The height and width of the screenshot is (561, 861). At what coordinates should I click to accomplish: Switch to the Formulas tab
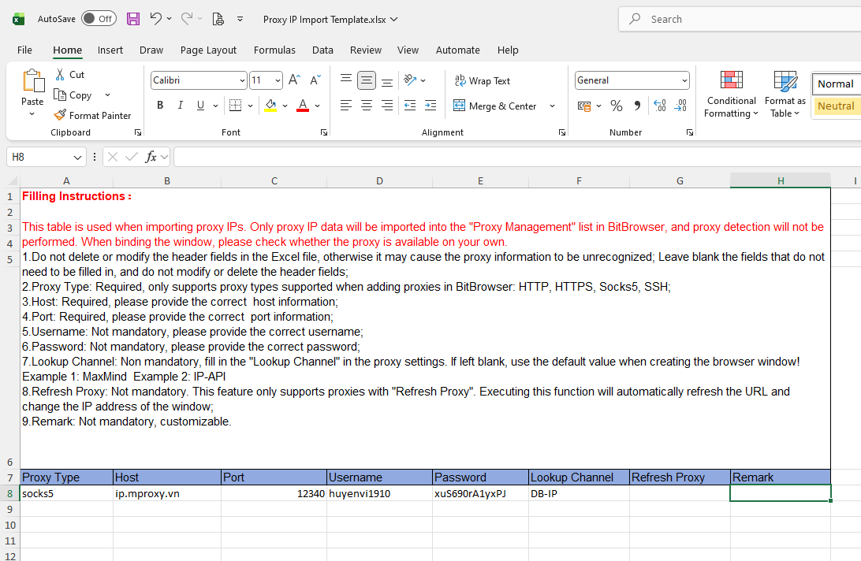(x=274, y=50)
